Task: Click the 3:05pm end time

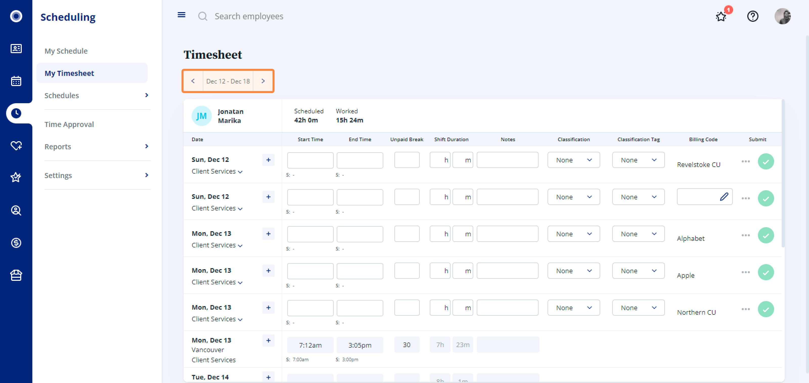Action: pyautogui.click(x=359, y=345)
